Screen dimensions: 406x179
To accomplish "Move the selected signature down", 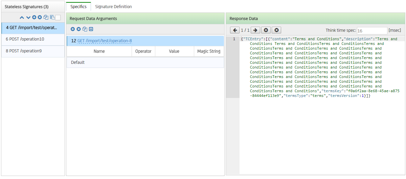I will point(28,18).
